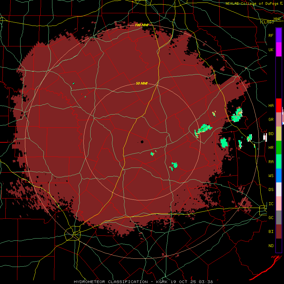Click the RA legend label
Screen dimensions: 284x284
click(271, 162)
